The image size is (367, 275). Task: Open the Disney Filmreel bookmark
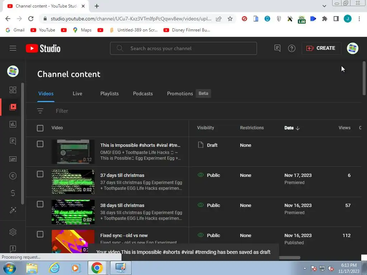[186, 30]
